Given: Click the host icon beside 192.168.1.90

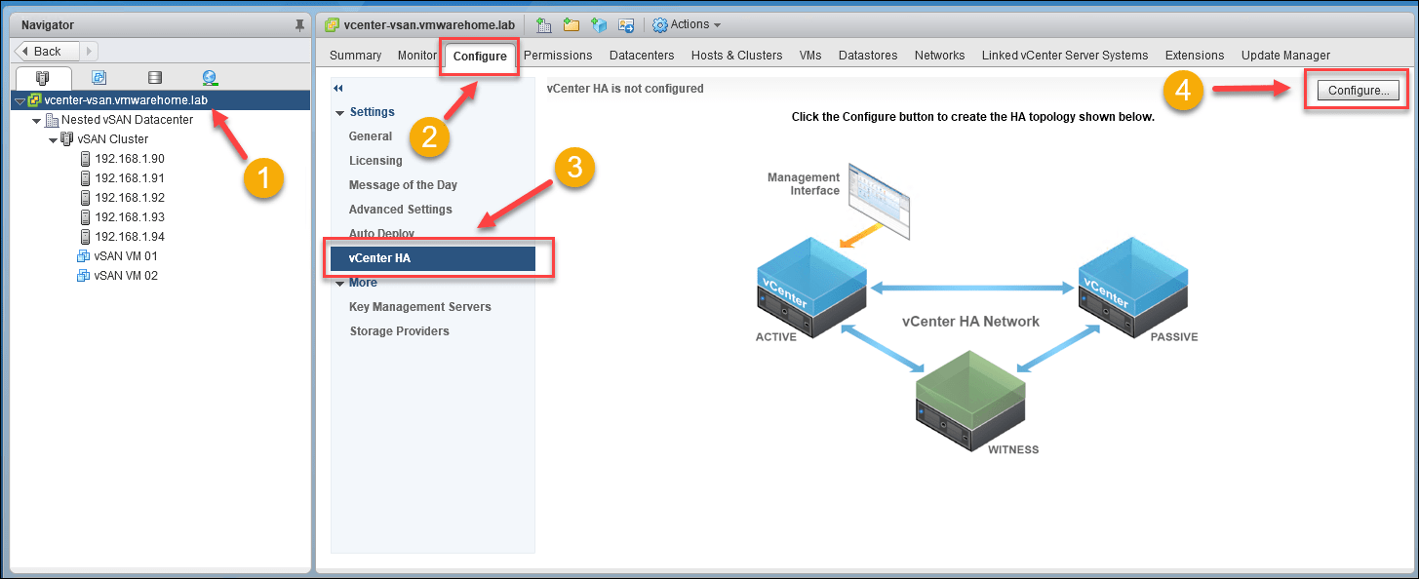Looking at the screenshot, I should tap(85, 159).
